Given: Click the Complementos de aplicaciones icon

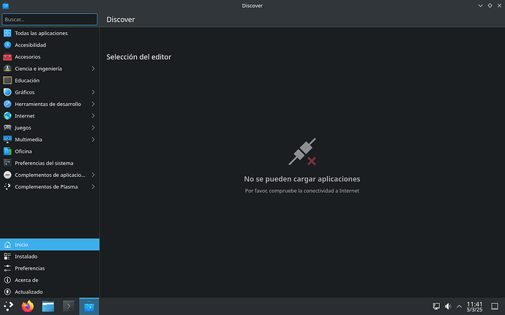Looking at the screenshot, I should point(7,175).
